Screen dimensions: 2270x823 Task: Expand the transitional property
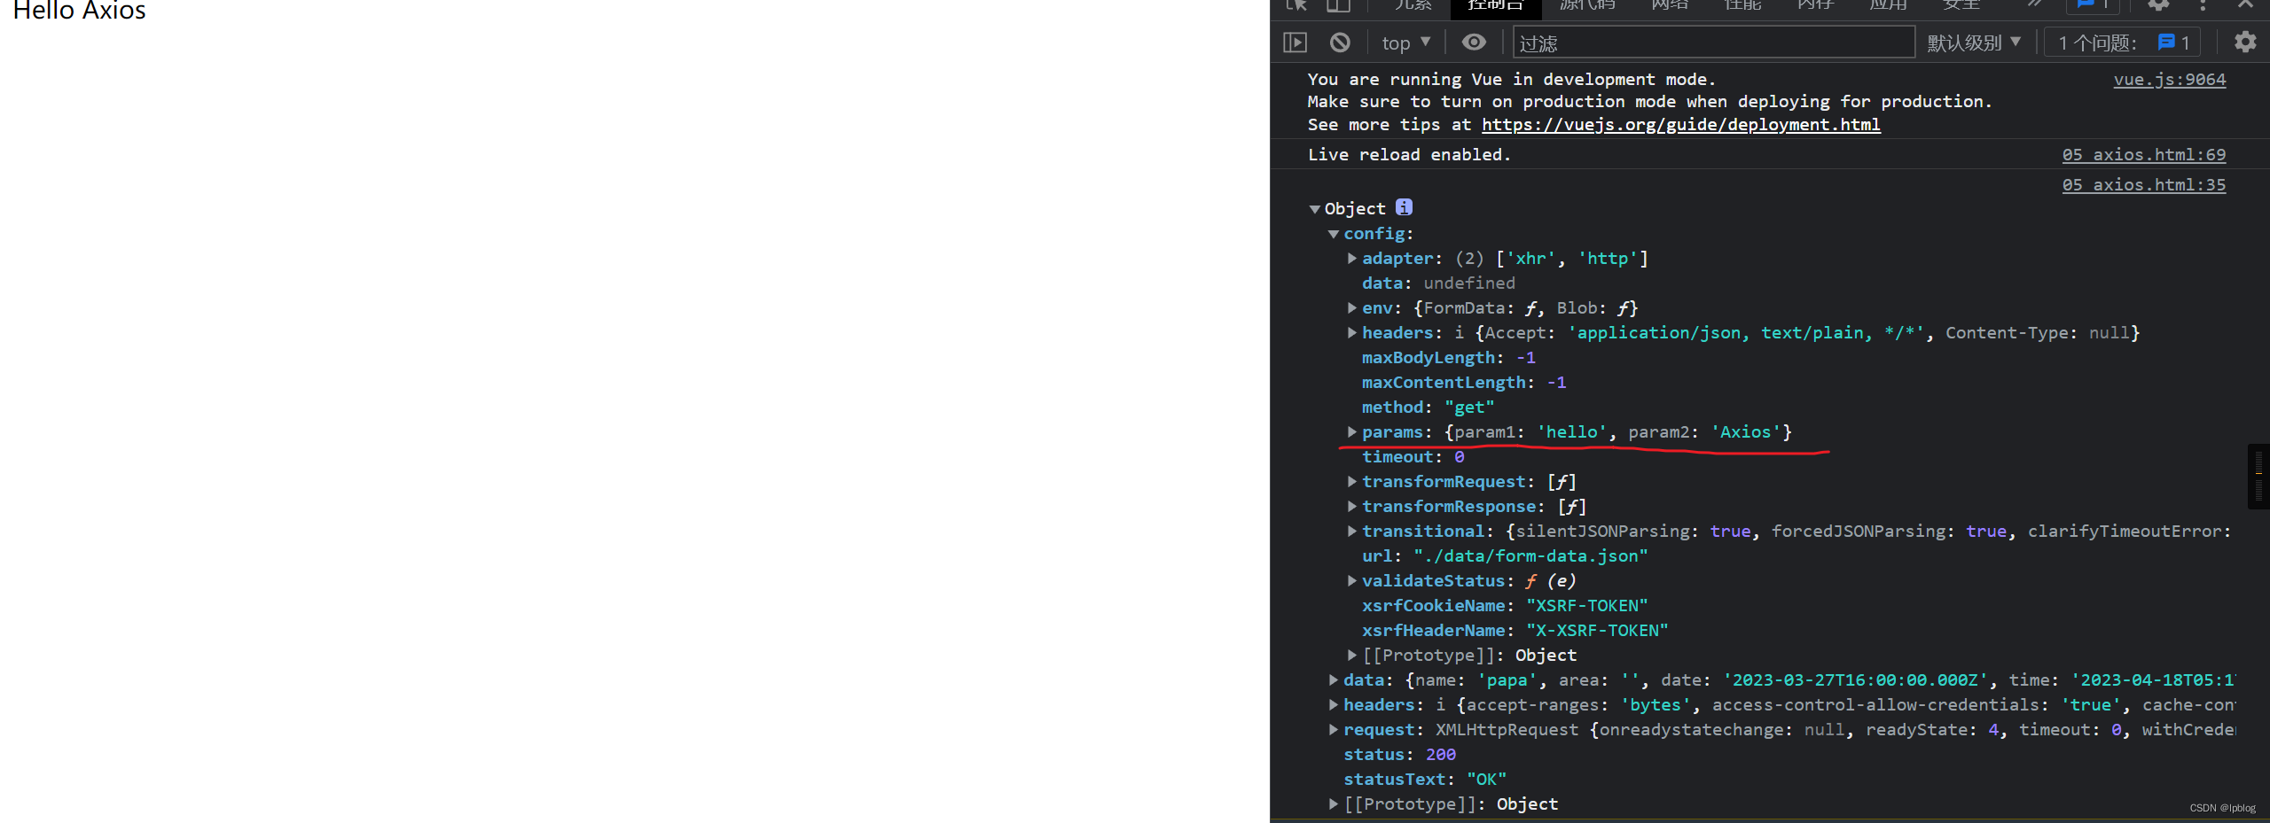click(1352, 531)
